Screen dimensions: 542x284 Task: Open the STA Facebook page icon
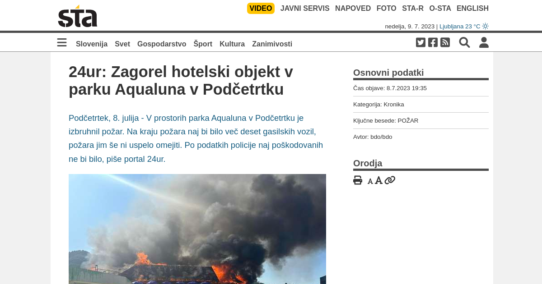pyautogui.click(x=433, y=42)
